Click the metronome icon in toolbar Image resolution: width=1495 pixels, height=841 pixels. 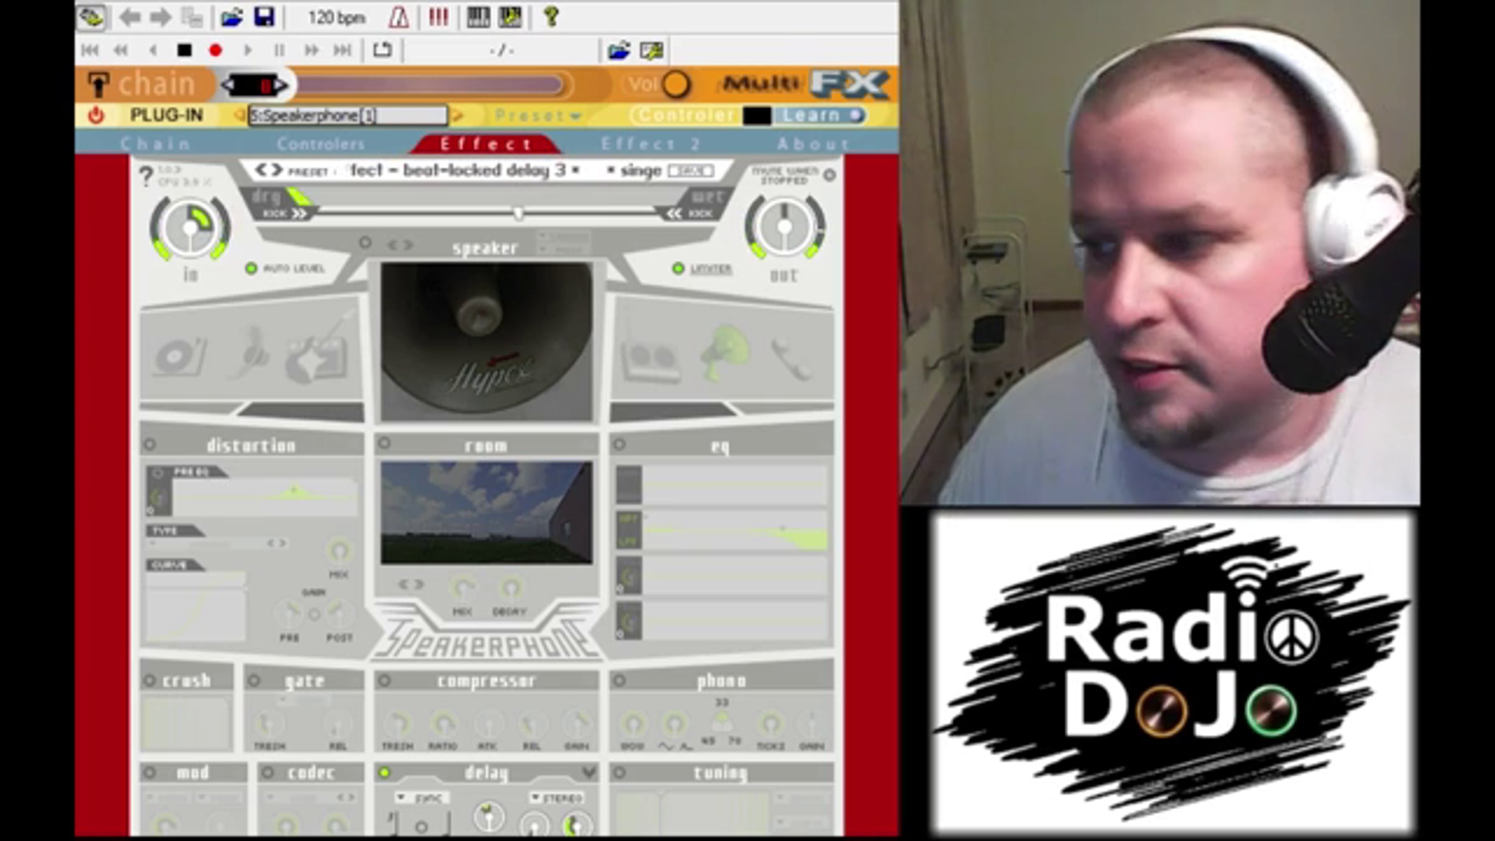(399, 17)
